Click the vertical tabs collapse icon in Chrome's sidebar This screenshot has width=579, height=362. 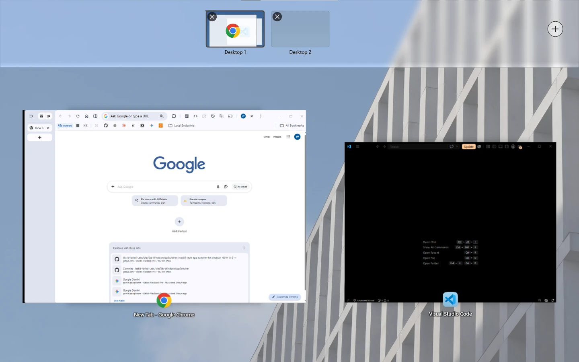(31, 116)
